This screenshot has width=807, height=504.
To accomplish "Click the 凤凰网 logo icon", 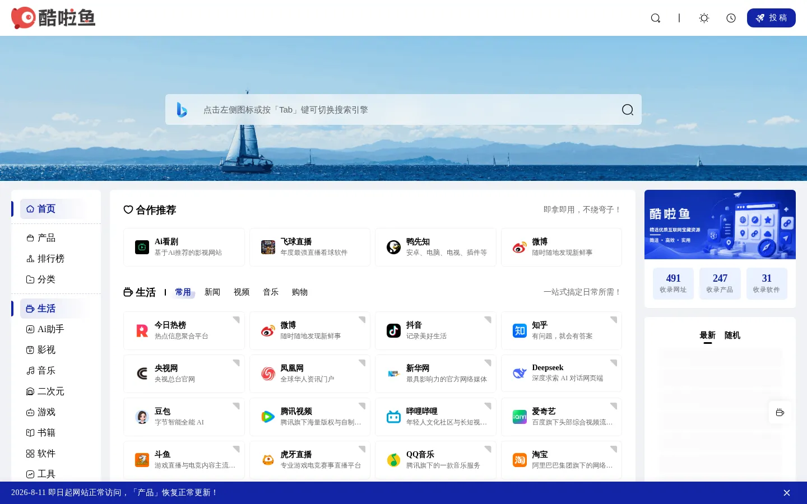I will (268, 374).
